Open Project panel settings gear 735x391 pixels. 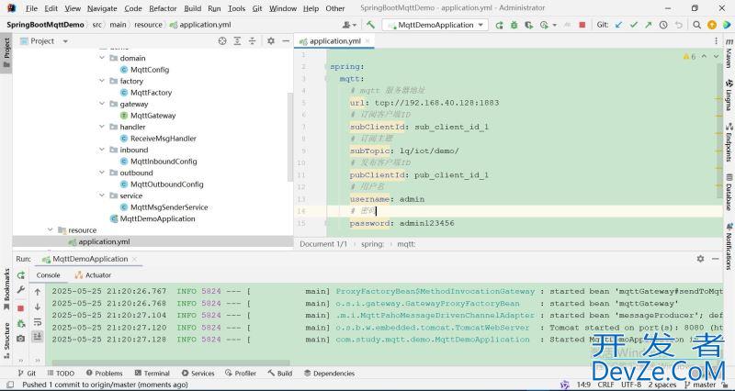(x=270, y=41)
